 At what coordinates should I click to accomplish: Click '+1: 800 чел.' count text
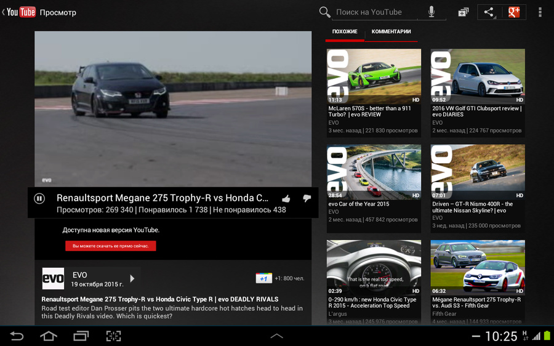[289, 278]
